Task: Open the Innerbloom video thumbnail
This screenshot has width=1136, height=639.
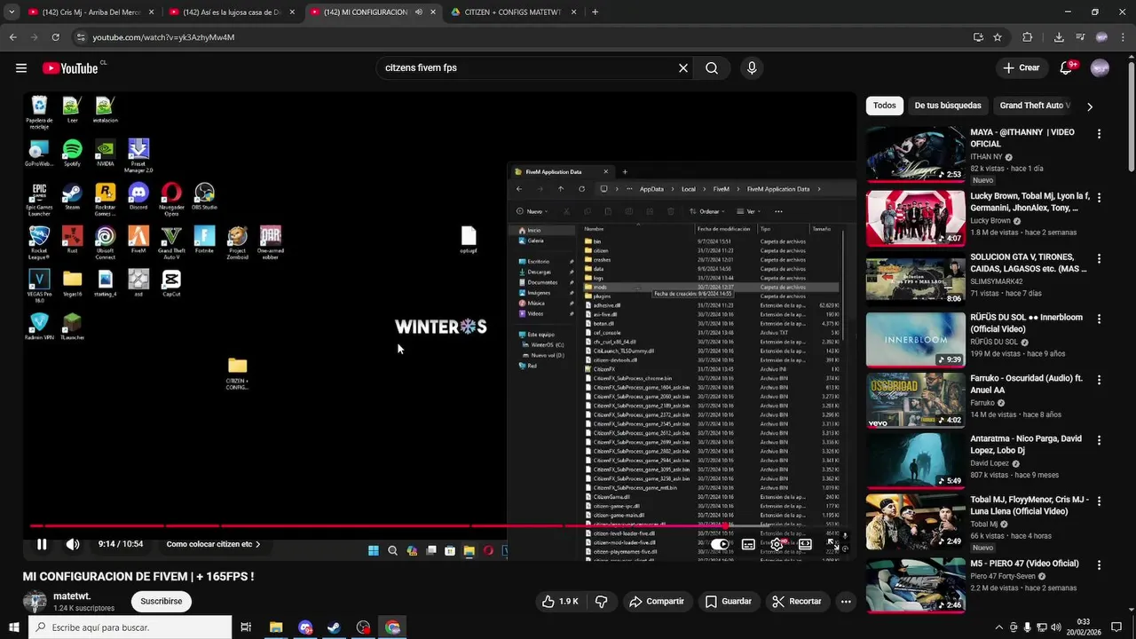Action: coord(915,339)
